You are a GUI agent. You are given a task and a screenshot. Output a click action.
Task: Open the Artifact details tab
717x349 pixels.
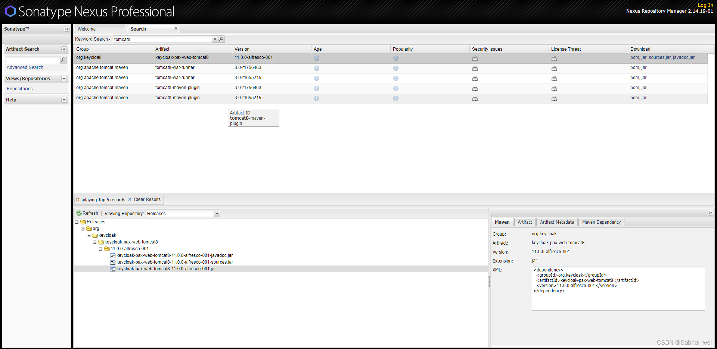pyautogui.click(x=525, y=222)
